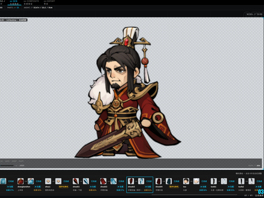The height and width of the screenshot is (198, 264).
Task: Click the ANIMS DEATH / IDLE / RUN label
Action: click(x=38, y=8)
